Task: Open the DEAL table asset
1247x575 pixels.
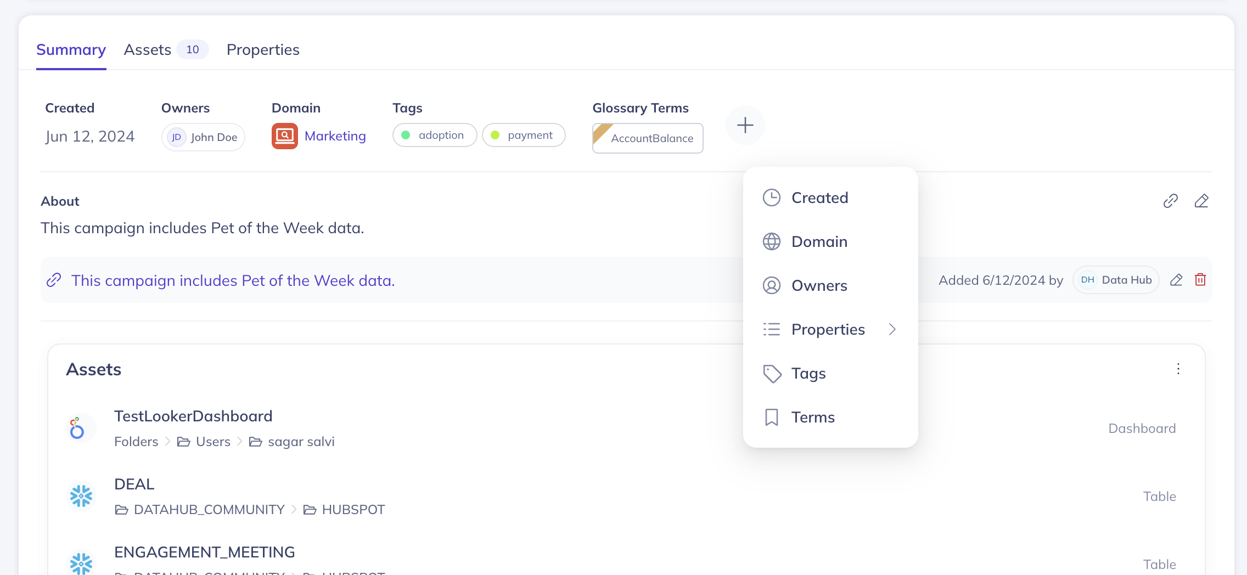Action: 134,484
